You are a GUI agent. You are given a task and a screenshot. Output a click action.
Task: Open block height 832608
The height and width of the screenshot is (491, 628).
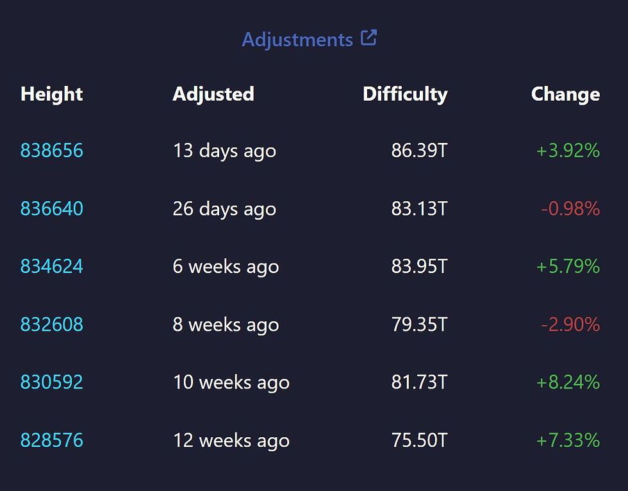pyautogui.click(x=52, y=324)
